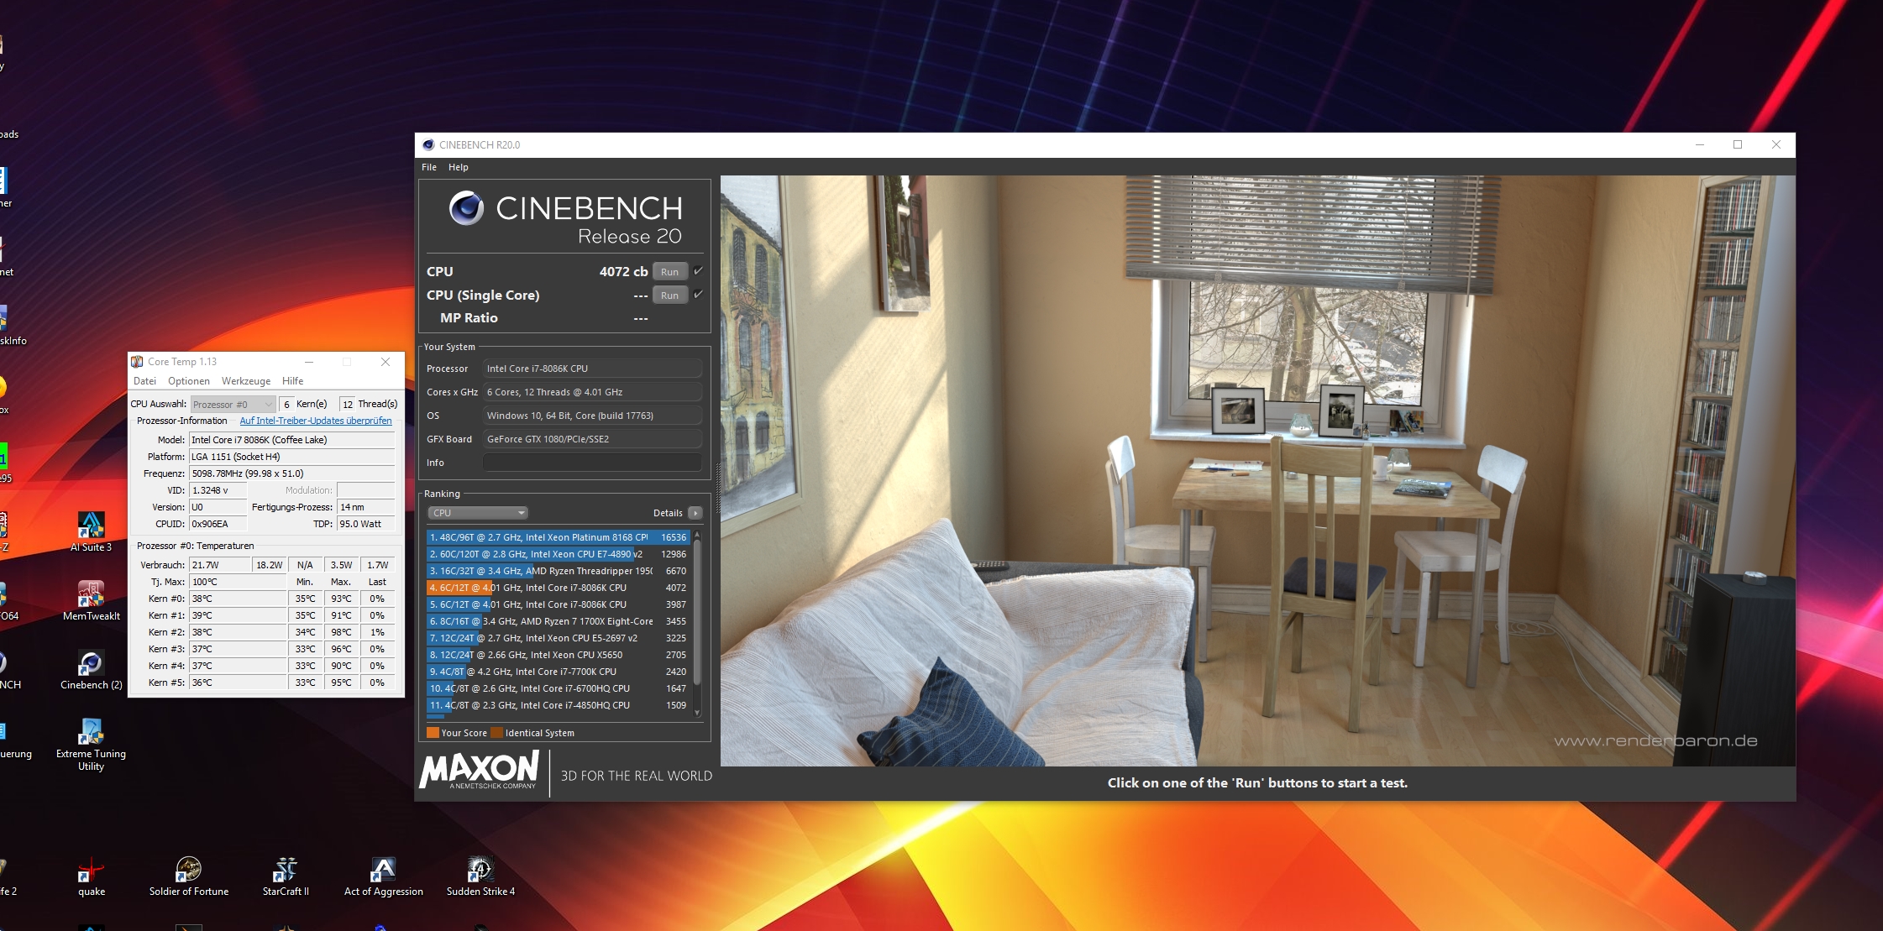Toggle the CPU test checkbox
1883x931 pixels.
tap(698, 271)
